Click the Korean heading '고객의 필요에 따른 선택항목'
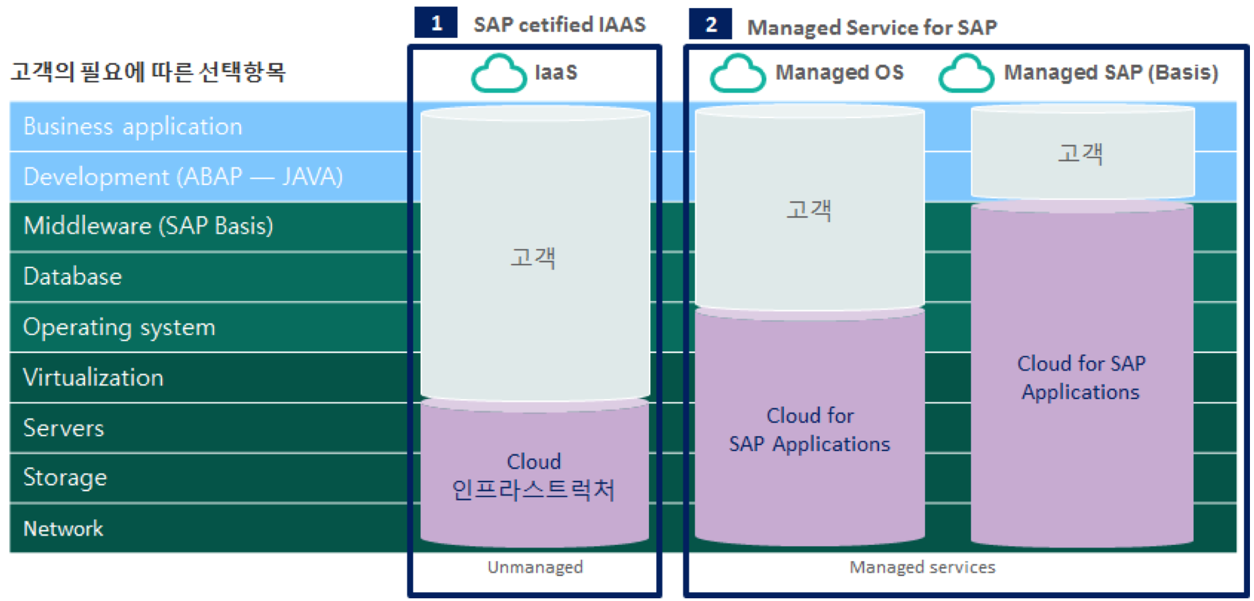 pyautogui.click(x=148, y=72)
